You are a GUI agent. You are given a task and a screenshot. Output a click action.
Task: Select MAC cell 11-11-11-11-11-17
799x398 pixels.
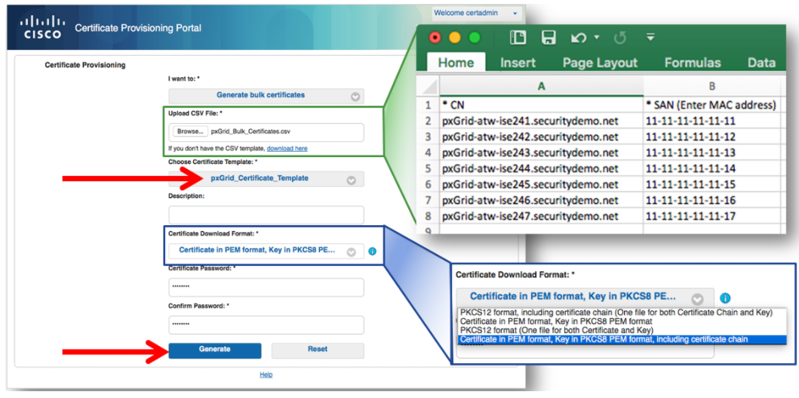[711, 216]
